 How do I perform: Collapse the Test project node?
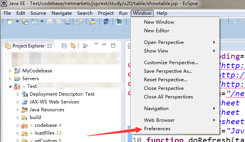tap(10, 86)
